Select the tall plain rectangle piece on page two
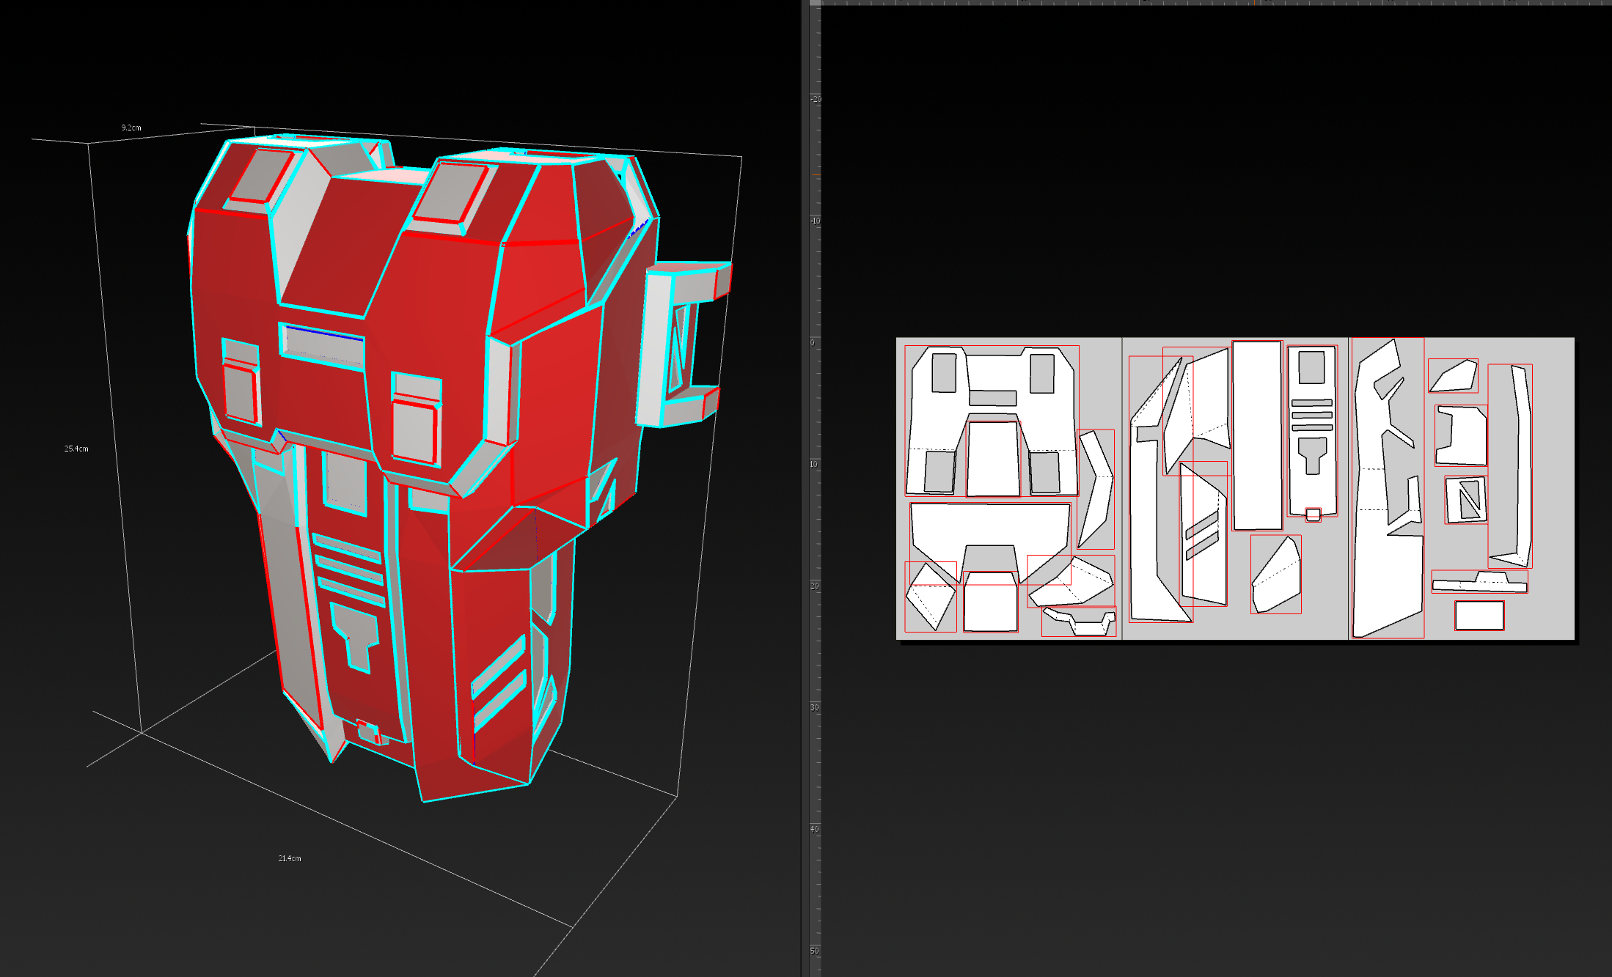Viewport: 1612px width, 977px height. click(x=1257, y=435)
